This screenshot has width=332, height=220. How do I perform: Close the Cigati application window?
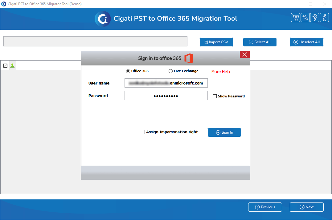(x=324, y=4)
